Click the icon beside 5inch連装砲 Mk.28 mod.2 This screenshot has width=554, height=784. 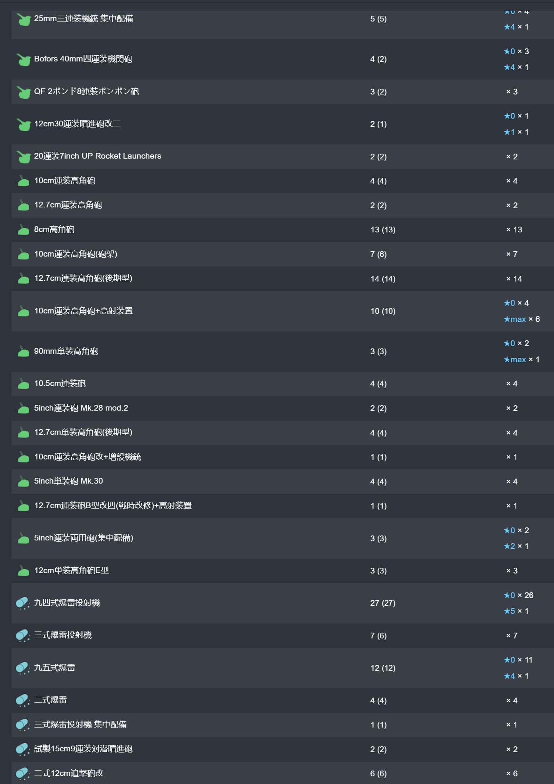(23, 409)
